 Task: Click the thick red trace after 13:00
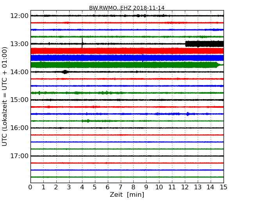coord(127,51)
